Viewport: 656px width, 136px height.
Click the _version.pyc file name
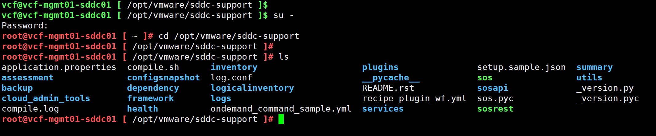[607, 98]
